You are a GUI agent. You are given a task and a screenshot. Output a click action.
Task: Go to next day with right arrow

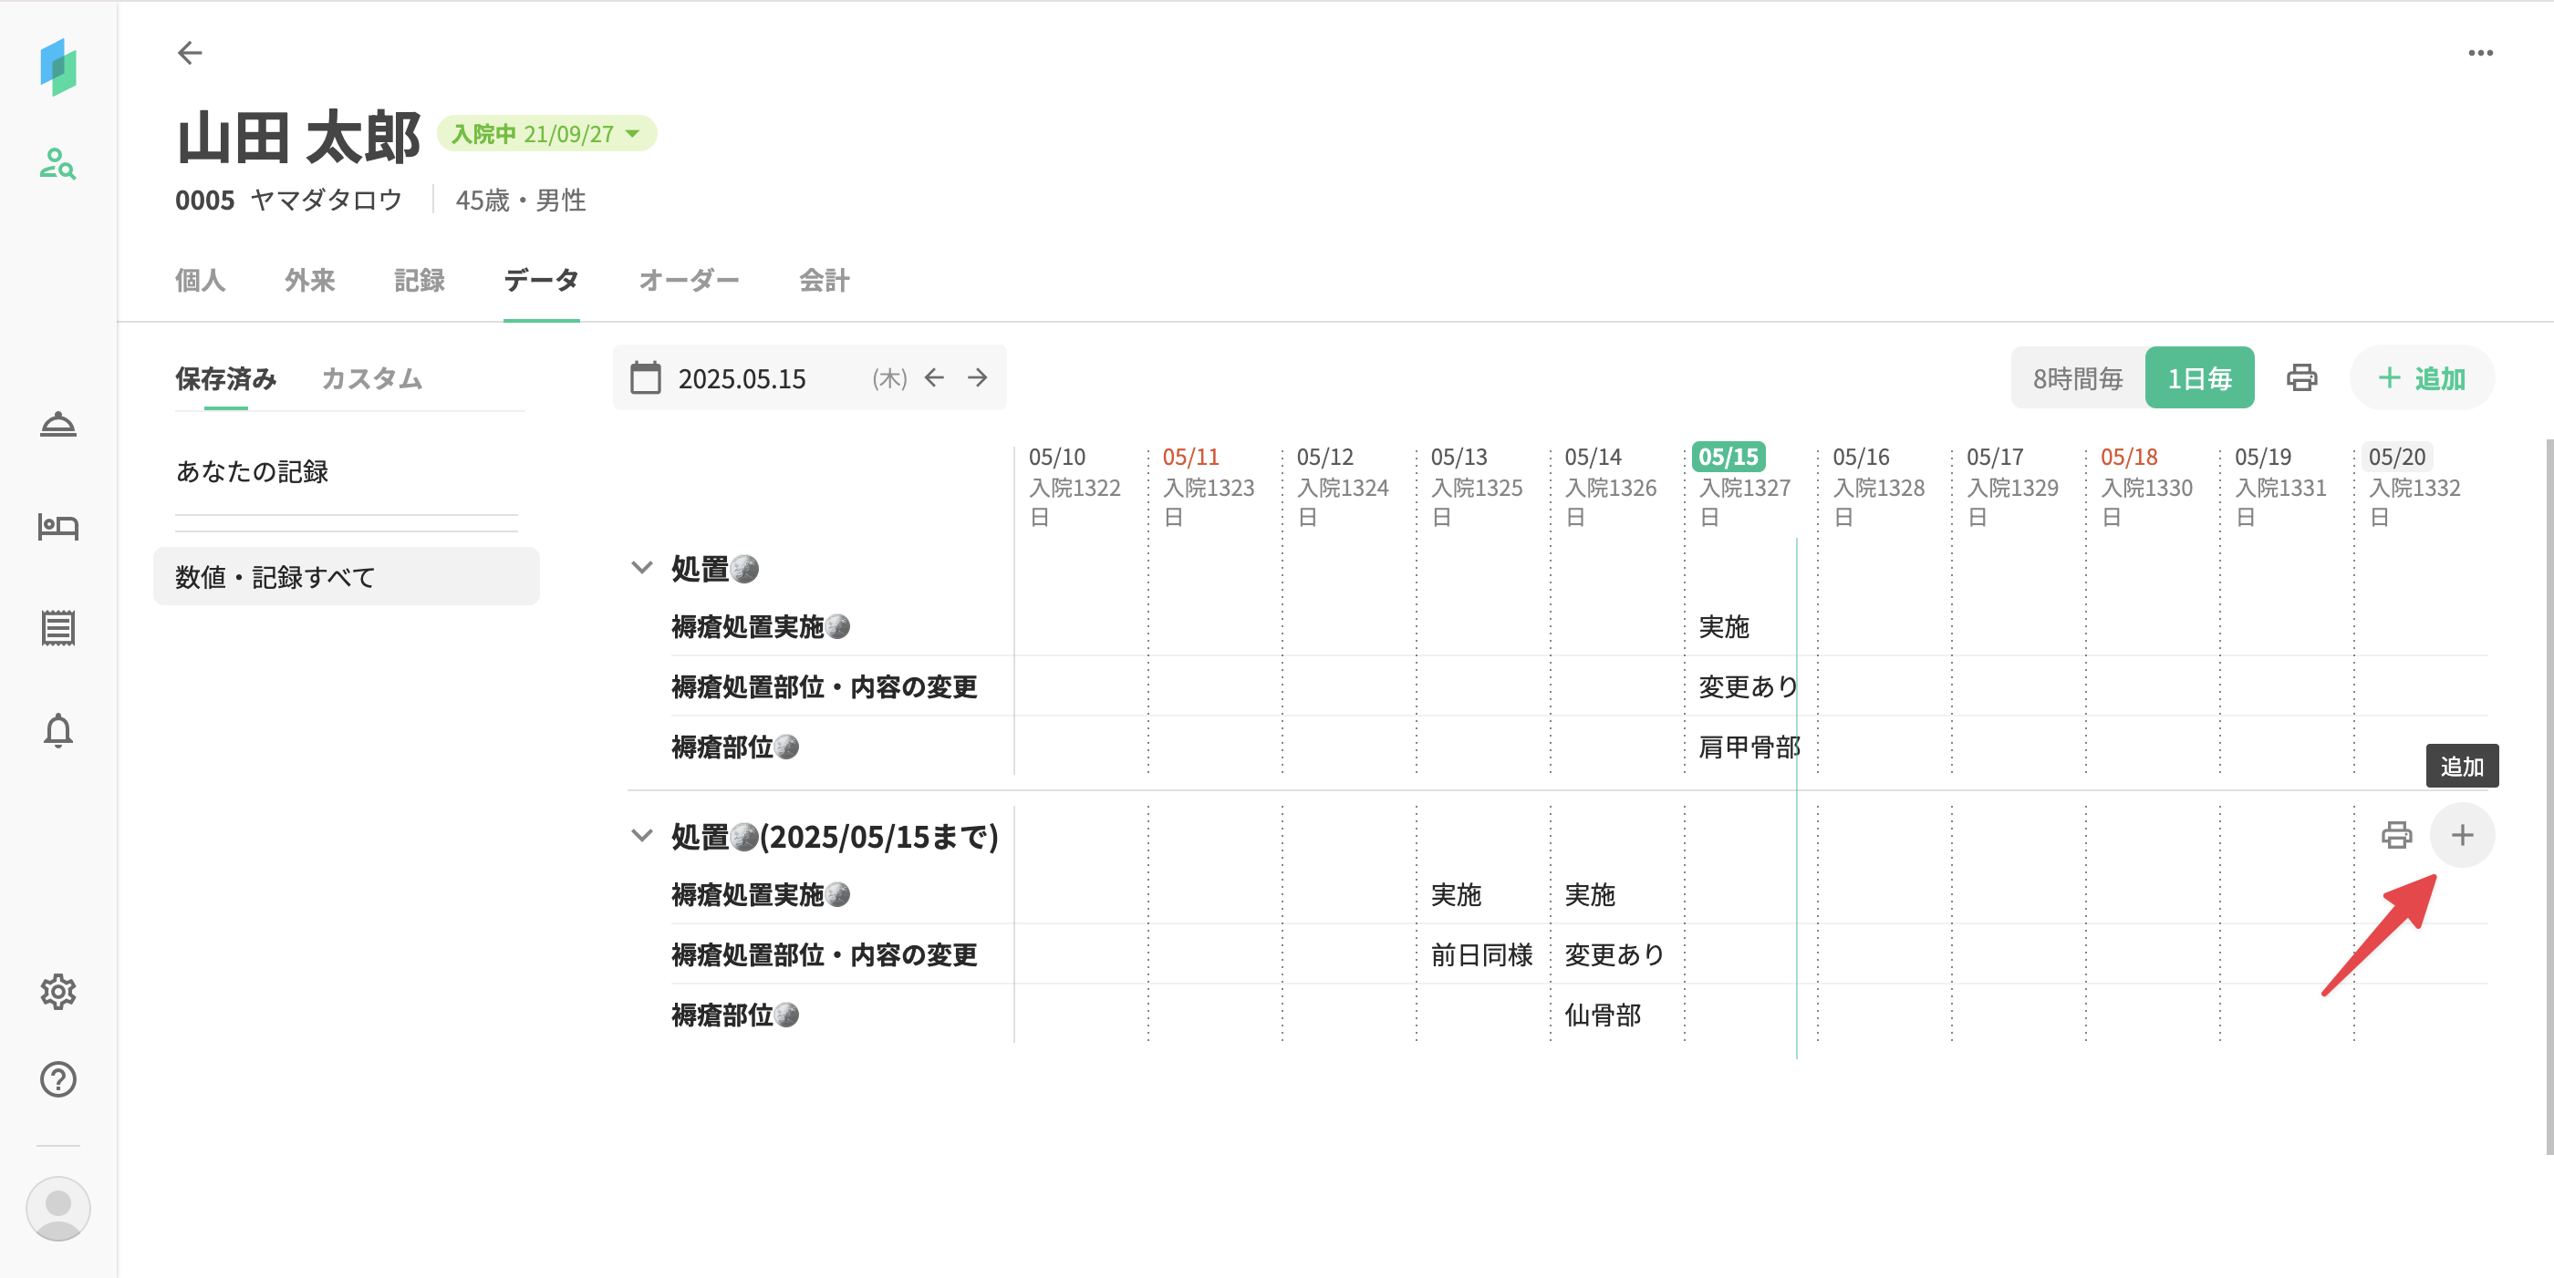tap(978, 377)
